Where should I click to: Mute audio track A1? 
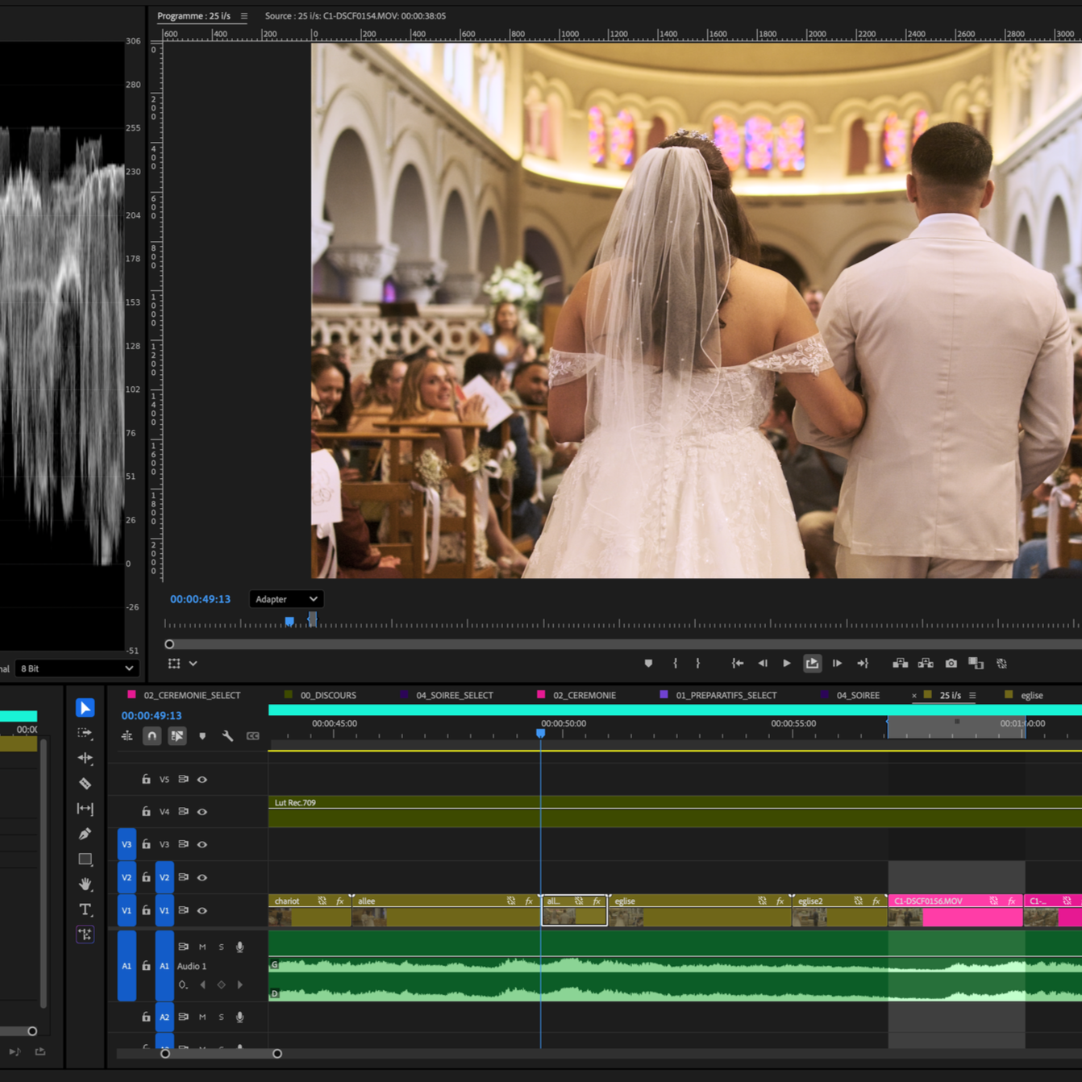(202, 947)
